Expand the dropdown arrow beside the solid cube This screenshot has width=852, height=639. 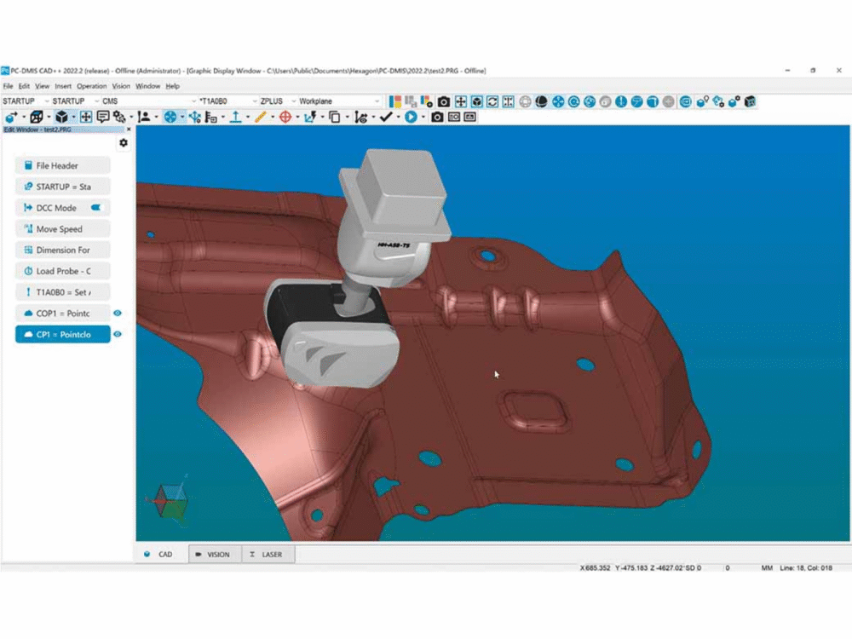click(x=73, y=118)
